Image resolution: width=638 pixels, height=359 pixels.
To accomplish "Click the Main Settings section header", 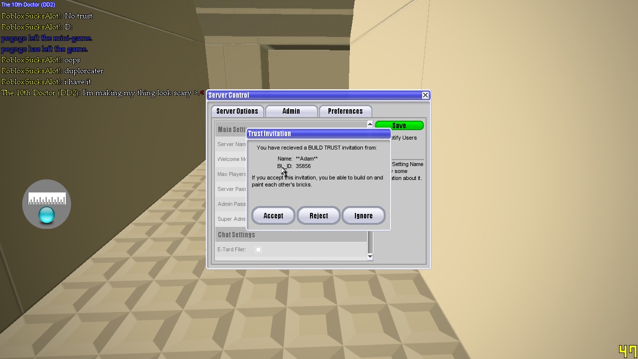I will point(231,130).
